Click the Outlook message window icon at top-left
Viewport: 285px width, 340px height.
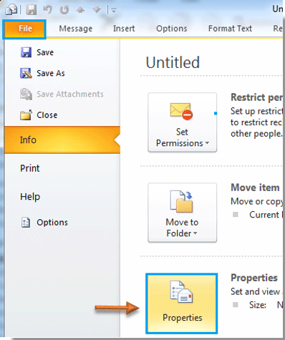pos(11,10)
